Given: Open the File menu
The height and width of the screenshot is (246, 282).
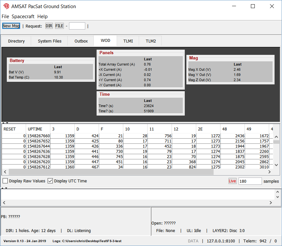Looking at the screenshot, I should (x=5, y=17).
